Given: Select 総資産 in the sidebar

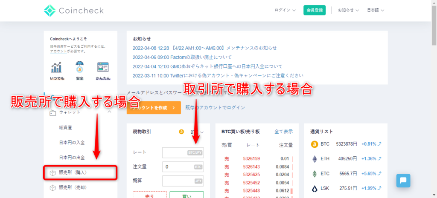Looking at the screenshot, I should (65, 128).
